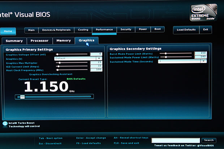Open the Boot tab
224x149 pixels.
[158, 29]
